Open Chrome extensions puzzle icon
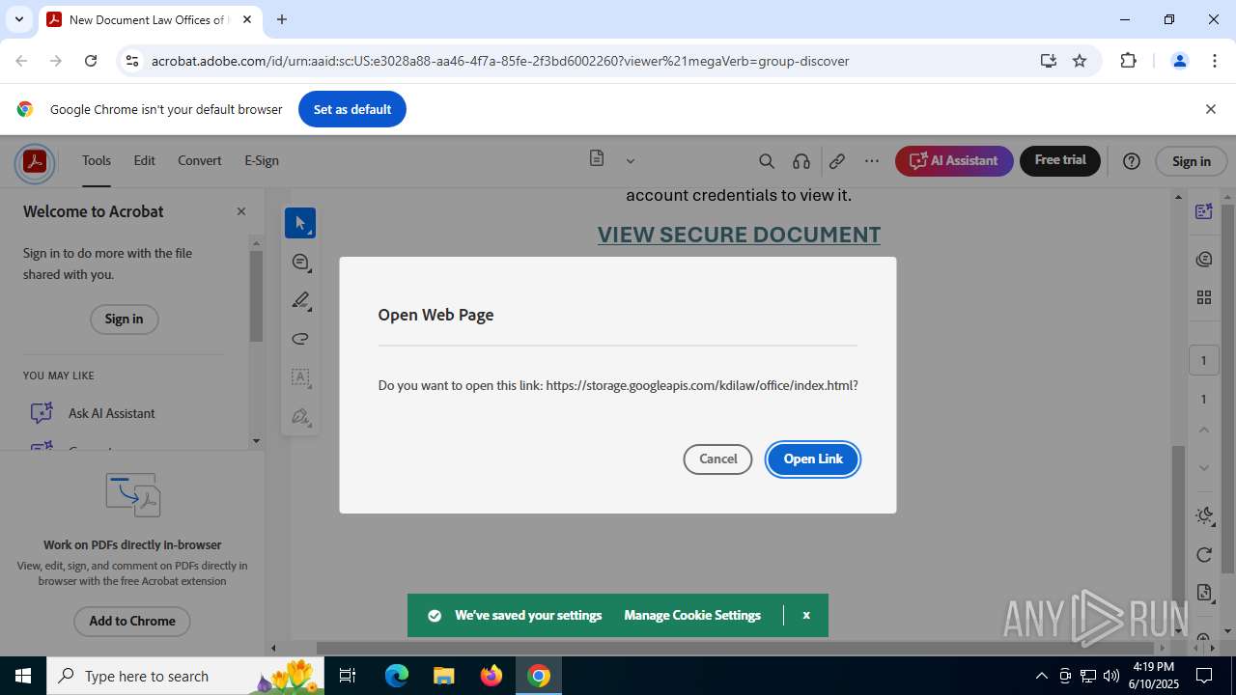 [1128, 61]
